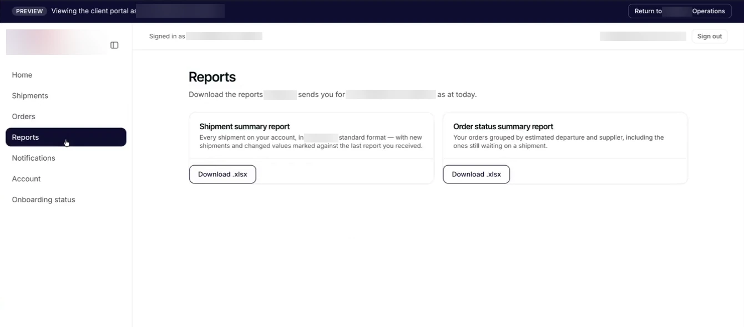744x327 pixels.
Task: Click the company logo in sidebar
Action: coord(55,42)
